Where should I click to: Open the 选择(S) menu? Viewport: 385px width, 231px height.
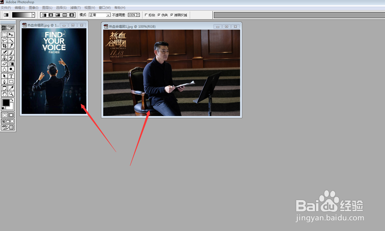click(x=61, y=8)
